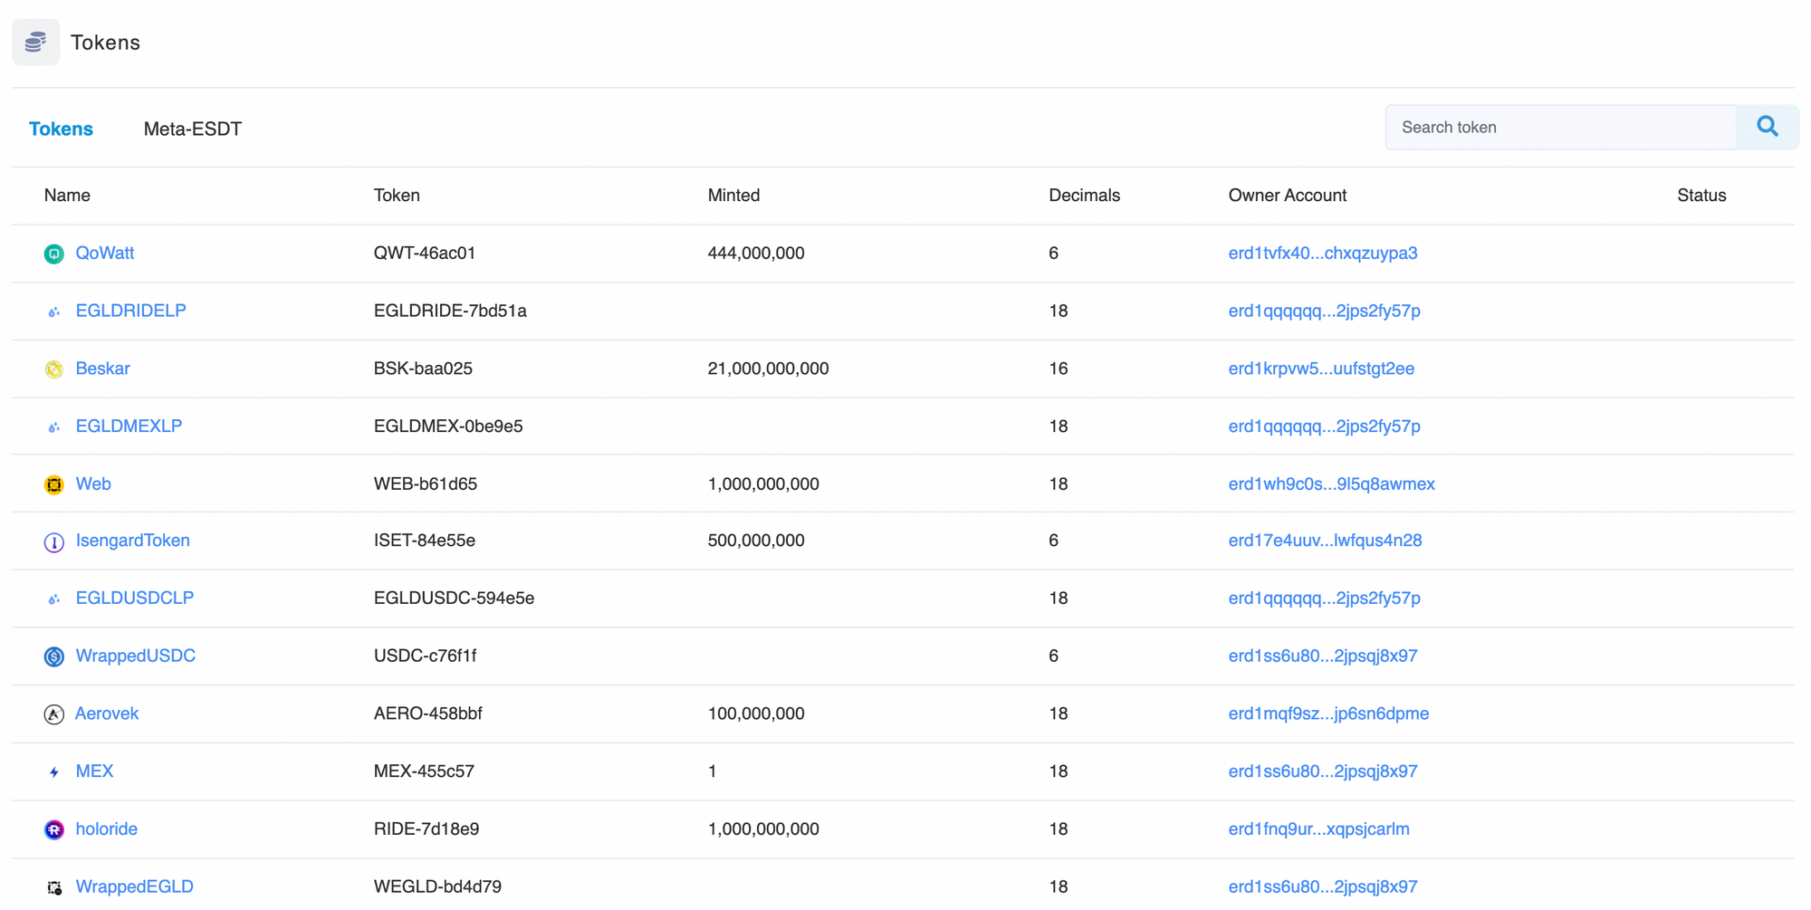Switch to the Meta-ESDT tab
Screen dimensions: 1811x910
click(193, 129)
